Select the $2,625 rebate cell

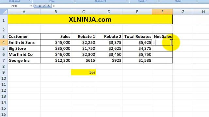[109, 48]
